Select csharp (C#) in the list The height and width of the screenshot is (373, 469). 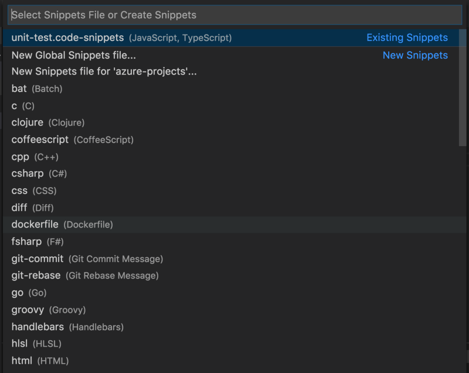39,174
